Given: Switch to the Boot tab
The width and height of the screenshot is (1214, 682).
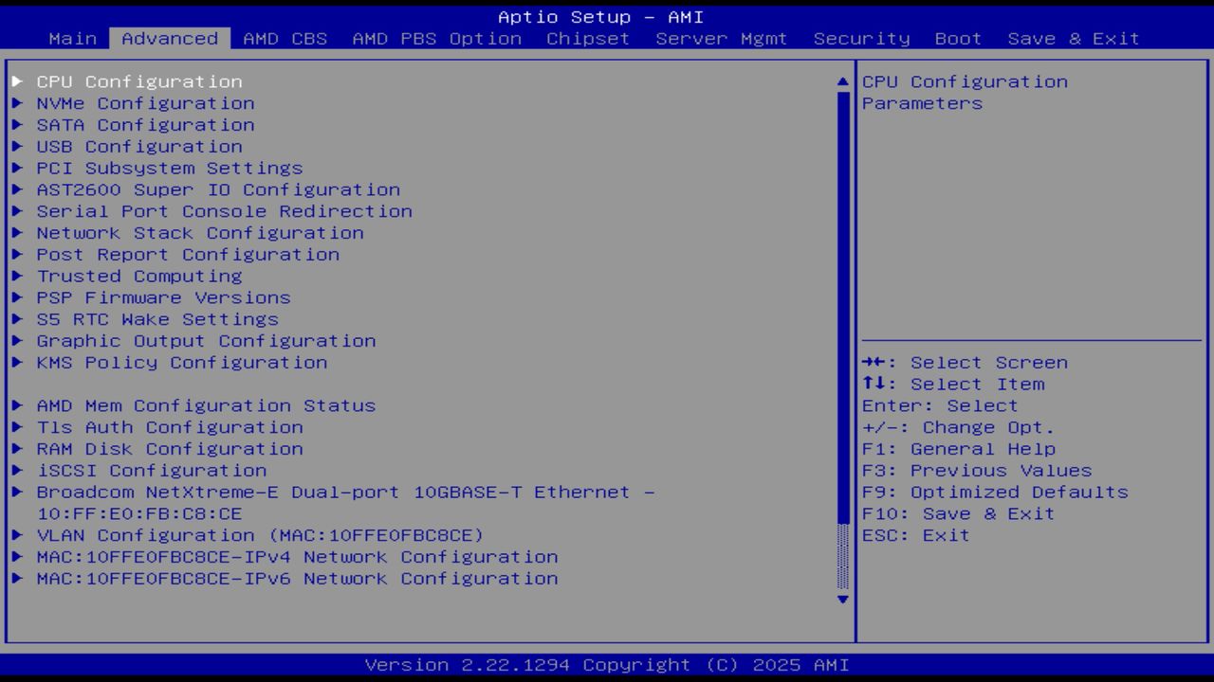Looking at the screenshot, I should [x=958, y=38].
